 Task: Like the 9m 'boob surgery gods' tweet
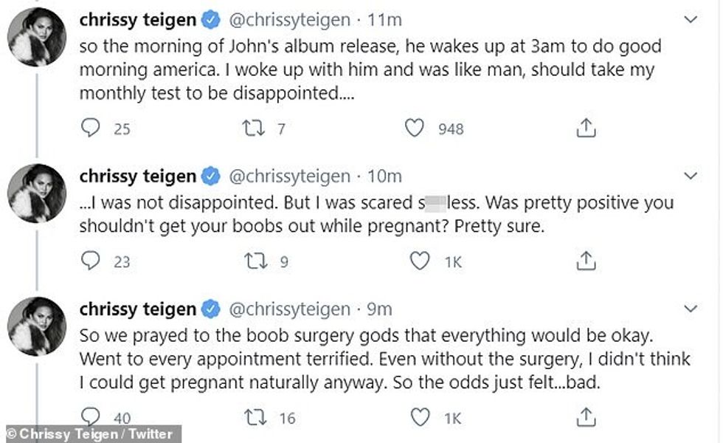pyautogui.click(x=420, y=417)
